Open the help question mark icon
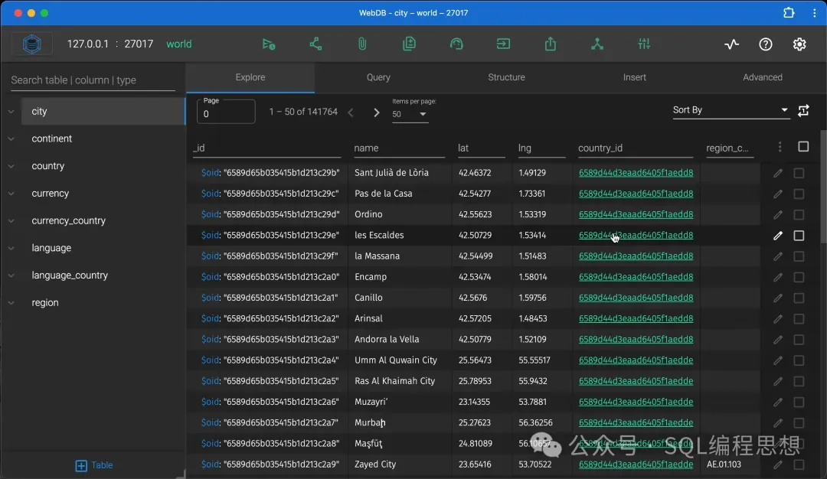The height and width of the screenshot is (479, 827). pos(765,44)
